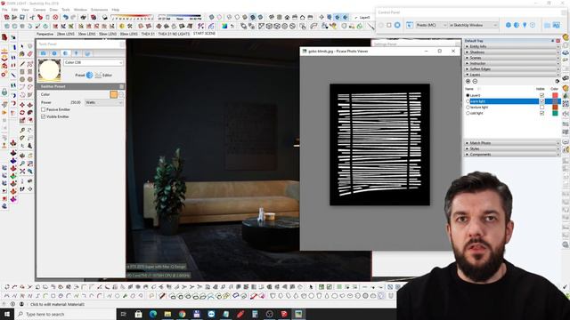Open Chrome from the taskbar
The image size is (570, 320).
tap(182, 314)
